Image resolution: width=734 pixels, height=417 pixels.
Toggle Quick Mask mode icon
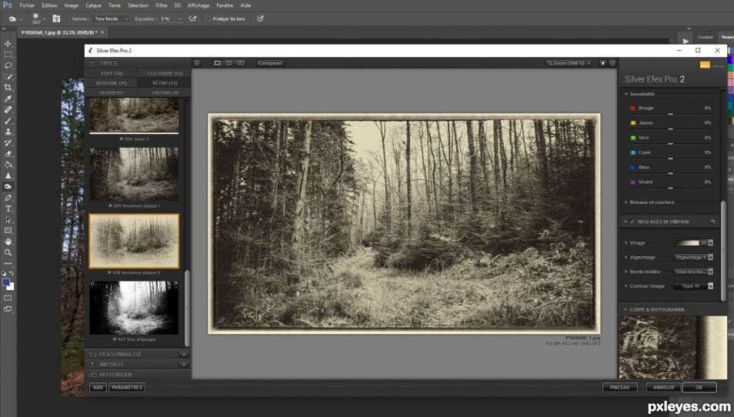point(8,298)
